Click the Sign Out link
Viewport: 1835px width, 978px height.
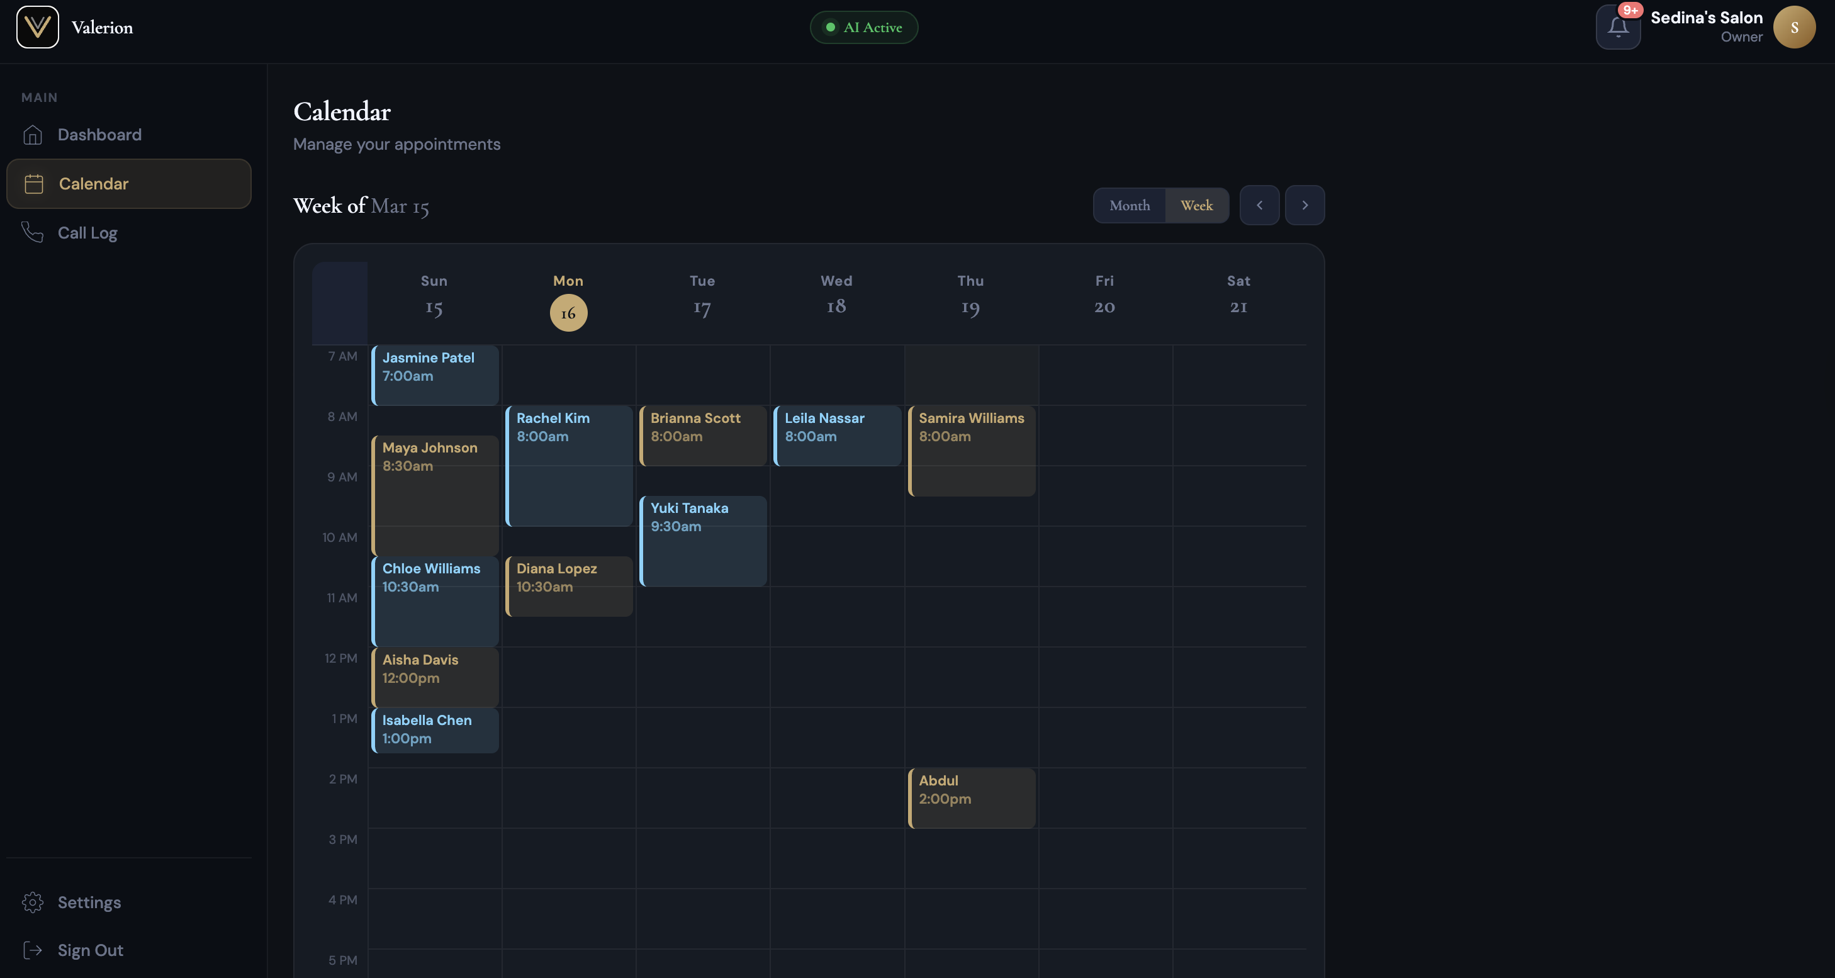[91, 950]
